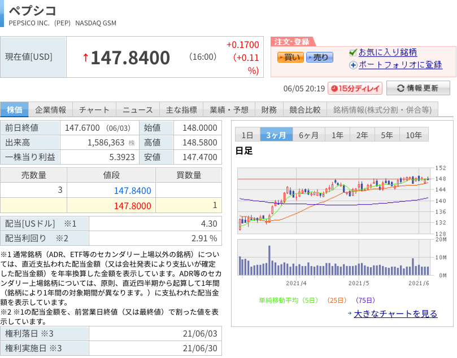The width and height of the screenshot is (457, 358).
Task: Click the low price 147.4700
Action: tap(200, 157)
